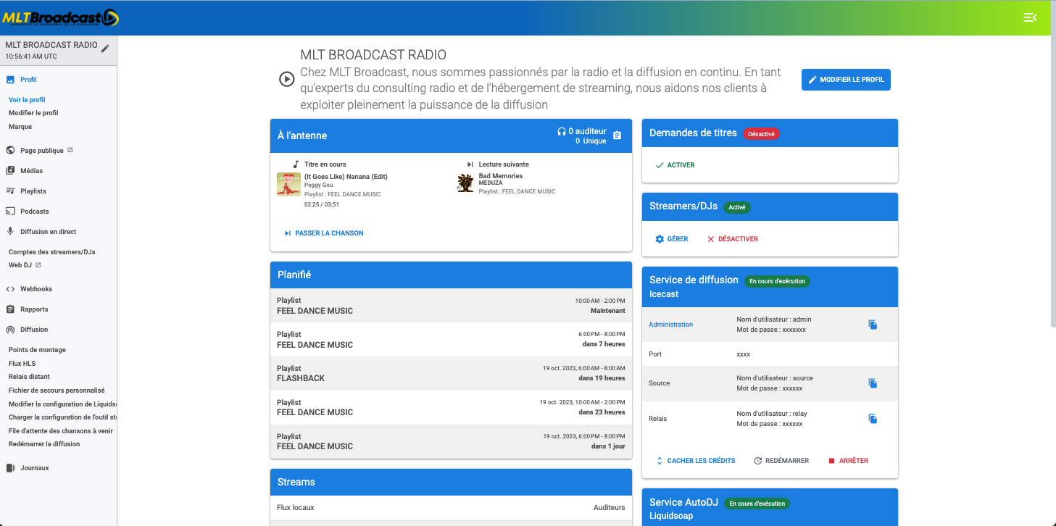Click the Modifier le profil blue button
1056x526 pixels.
click(845, 80)
